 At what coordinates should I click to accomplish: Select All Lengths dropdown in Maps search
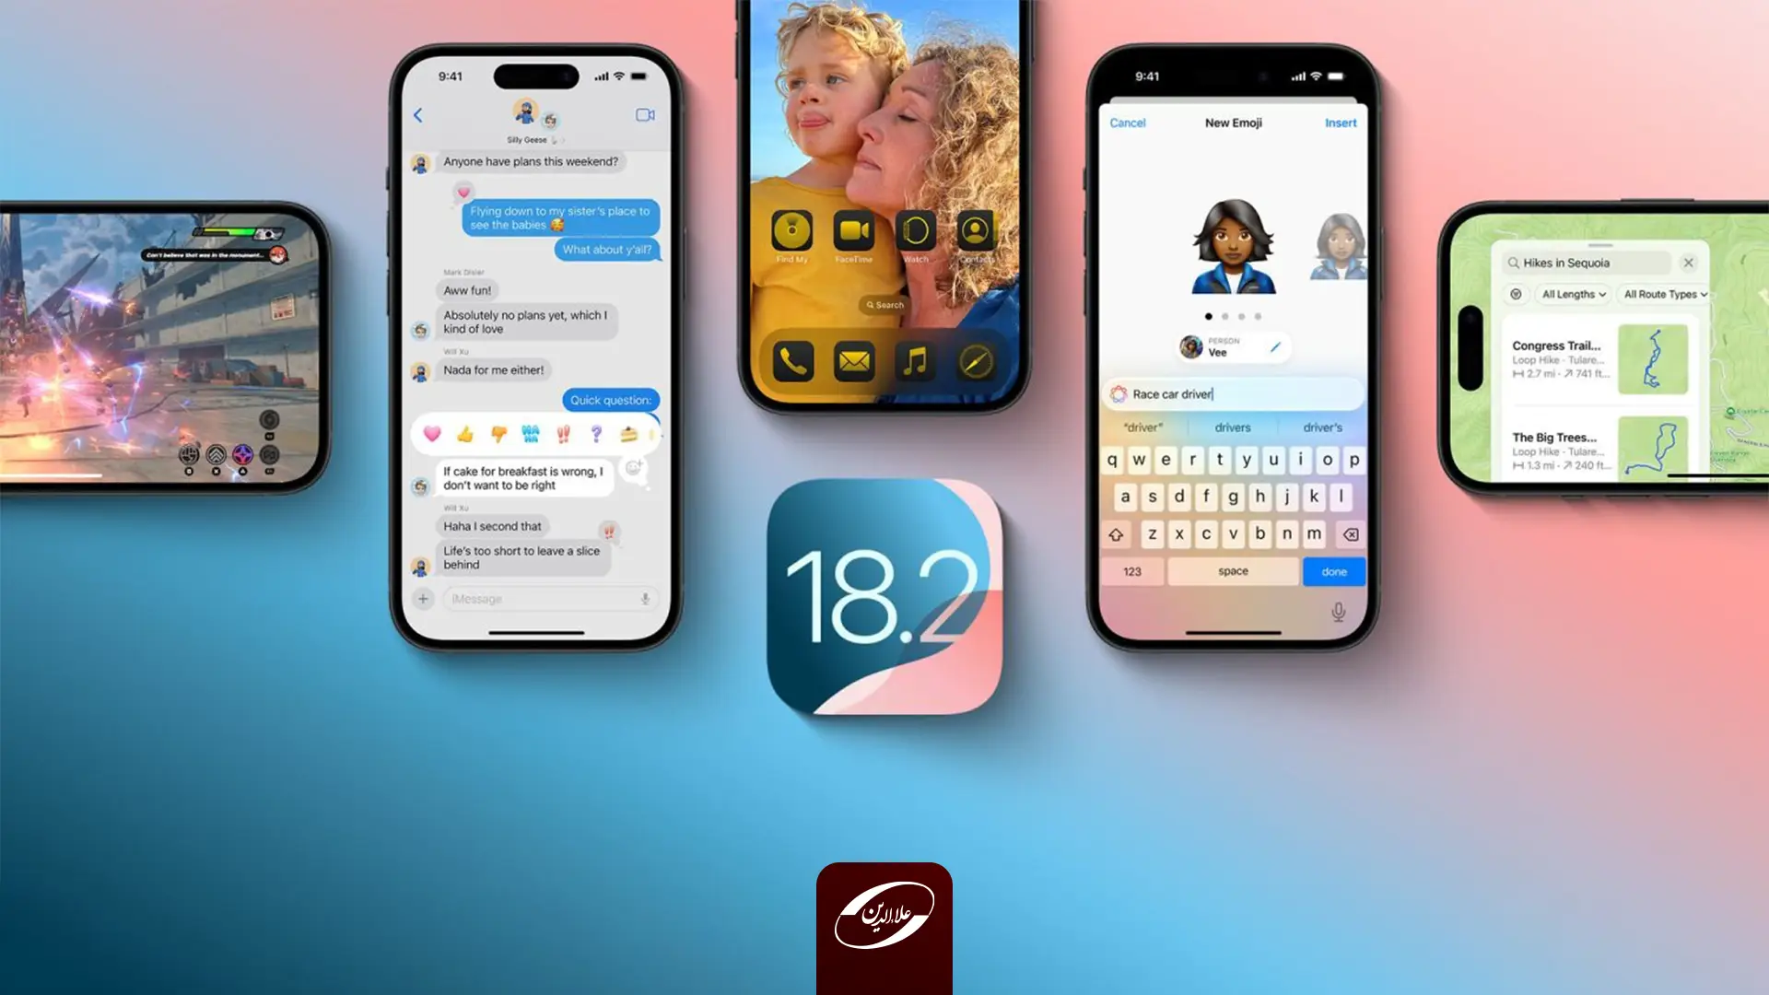pos(1571,294)
